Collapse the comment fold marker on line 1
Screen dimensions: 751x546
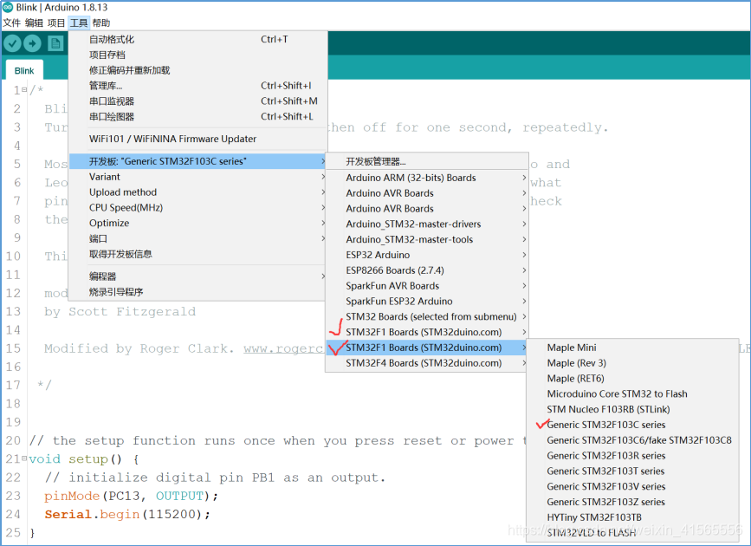(x=24, y=89)
